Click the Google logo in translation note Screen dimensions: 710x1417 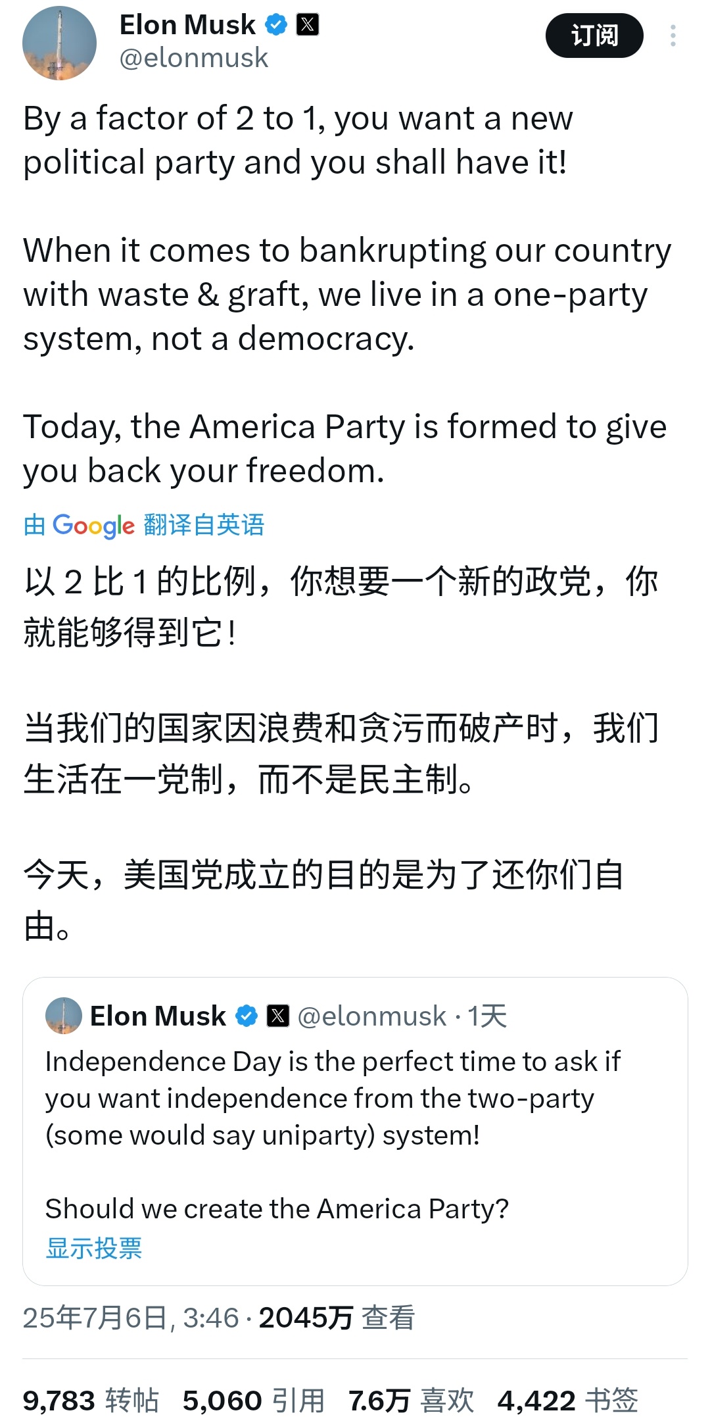pos(93,526)
